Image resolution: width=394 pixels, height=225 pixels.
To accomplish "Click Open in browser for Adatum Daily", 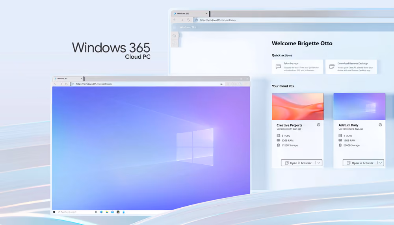I will [x=360, y=163].
